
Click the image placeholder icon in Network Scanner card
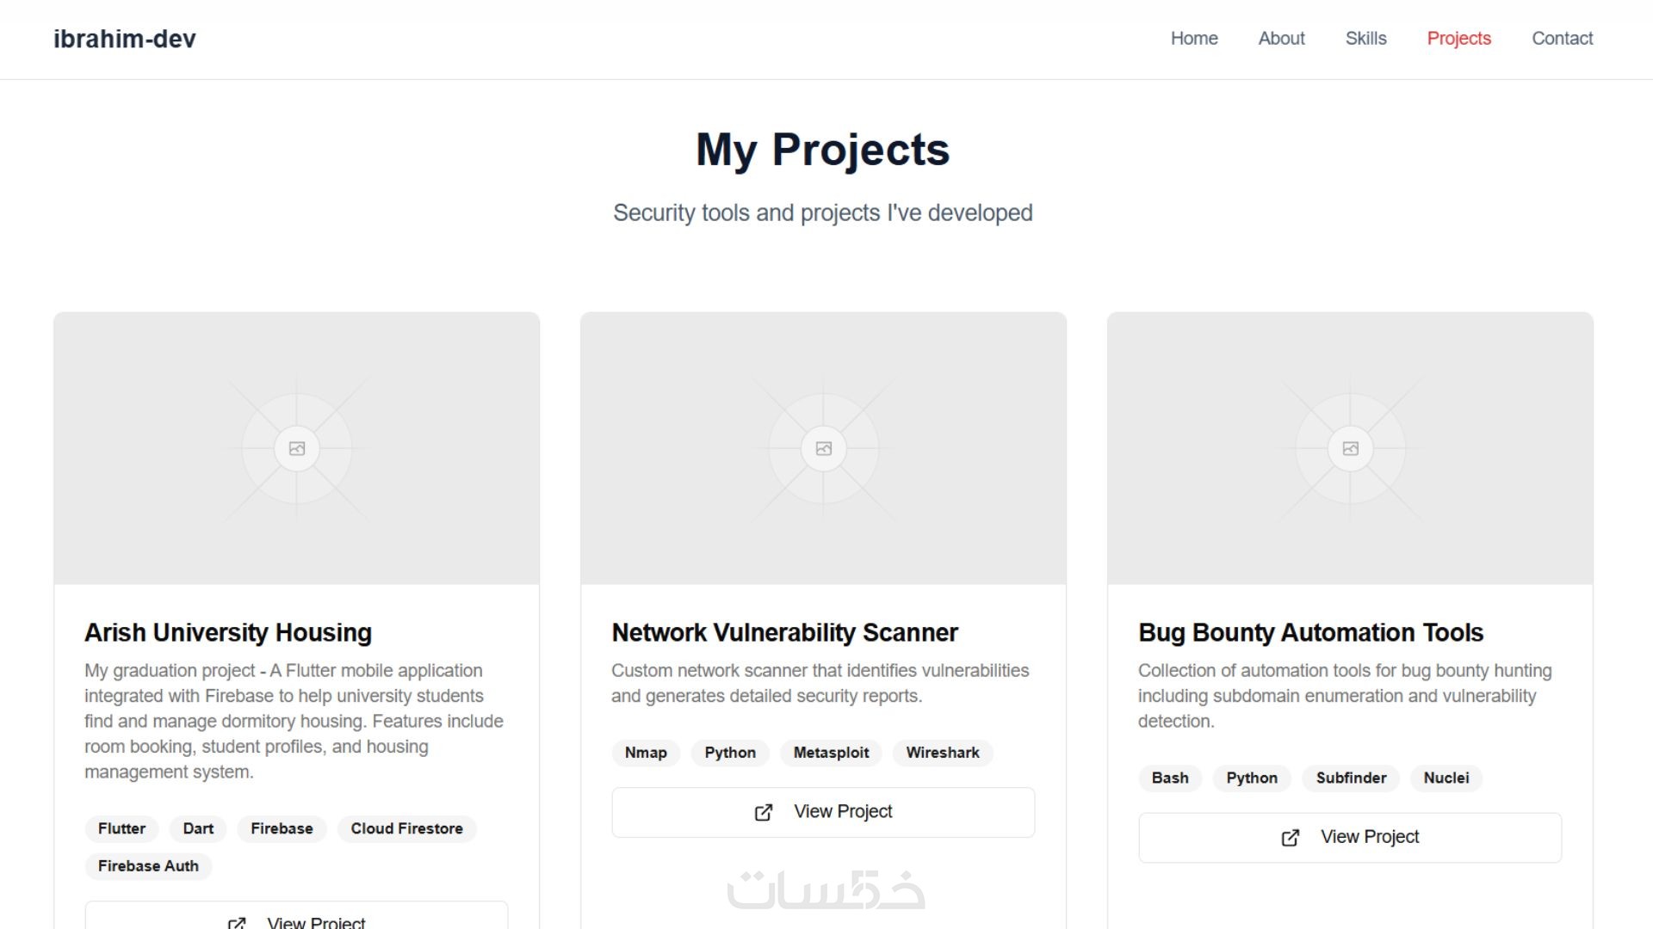824,448
